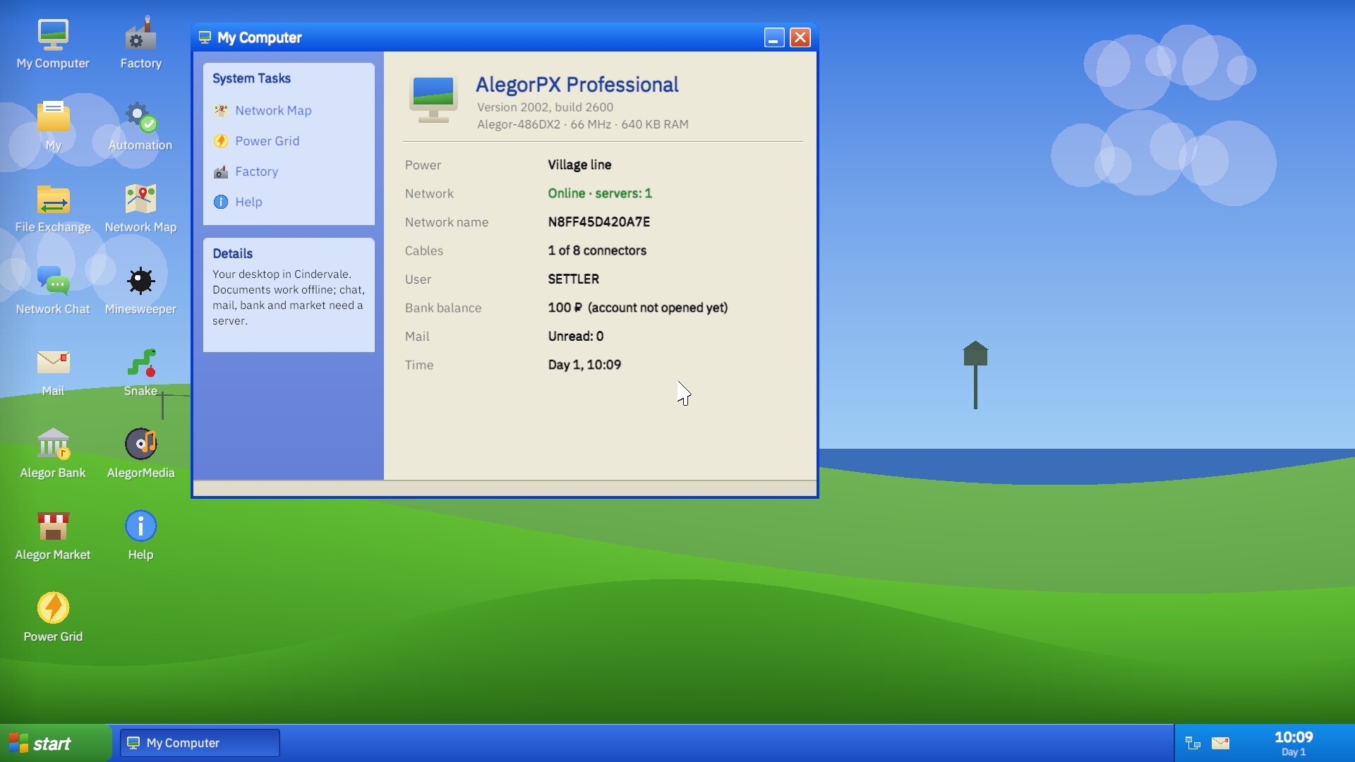Open Network Map desktop icon
Viewport: 1355px width, 762px height.
(140, 207)
